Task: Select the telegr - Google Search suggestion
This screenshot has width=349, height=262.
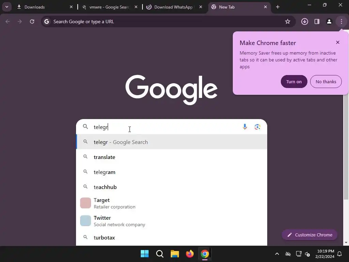Action: click(171, 142)
